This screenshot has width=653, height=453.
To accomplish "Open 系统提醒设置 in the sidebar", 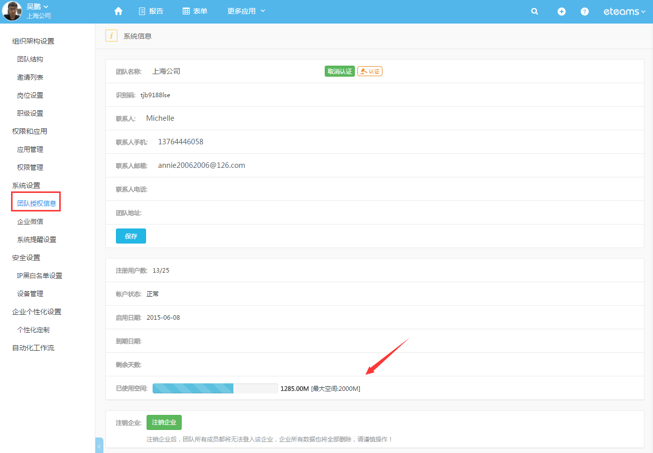I will coord(37,240).
